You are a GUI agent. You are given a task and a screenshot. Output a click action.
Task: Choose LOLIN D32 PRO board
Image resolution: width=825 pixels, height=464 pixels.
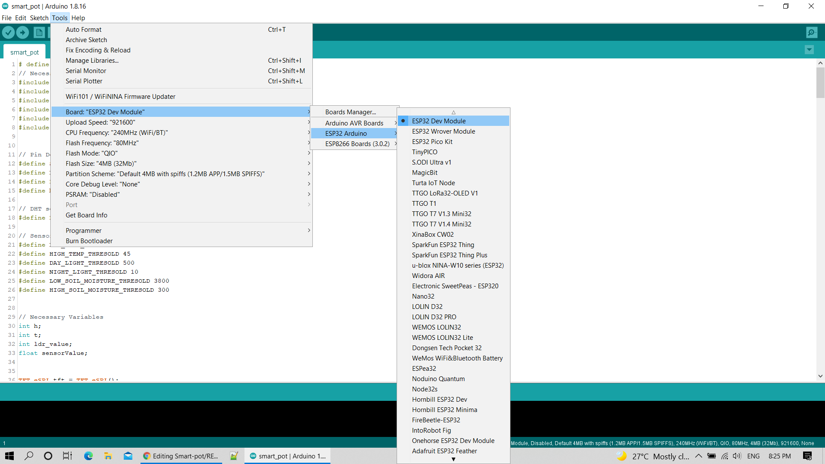pos(434,317)
